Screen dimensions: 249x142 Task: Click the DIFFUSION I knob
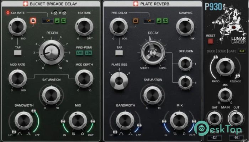click(185, 64)
